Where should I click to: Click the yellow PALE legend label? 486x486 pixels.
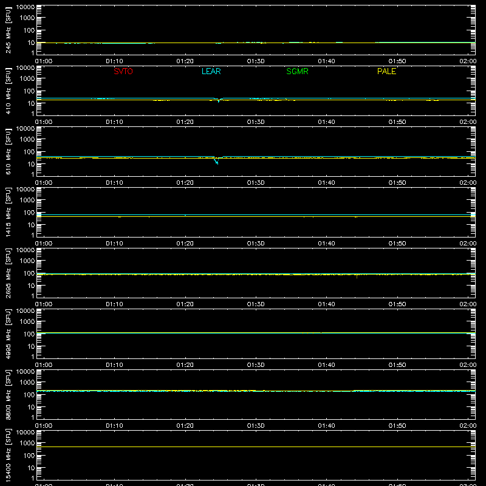[x=386, y=71]
